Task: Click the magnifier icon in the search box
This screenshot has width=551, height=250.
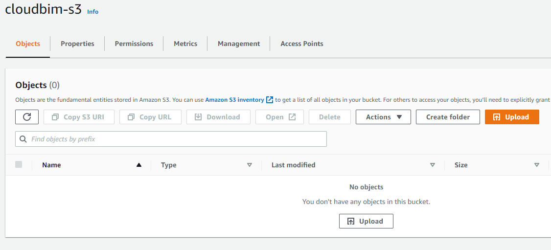Action: [23, 139]
